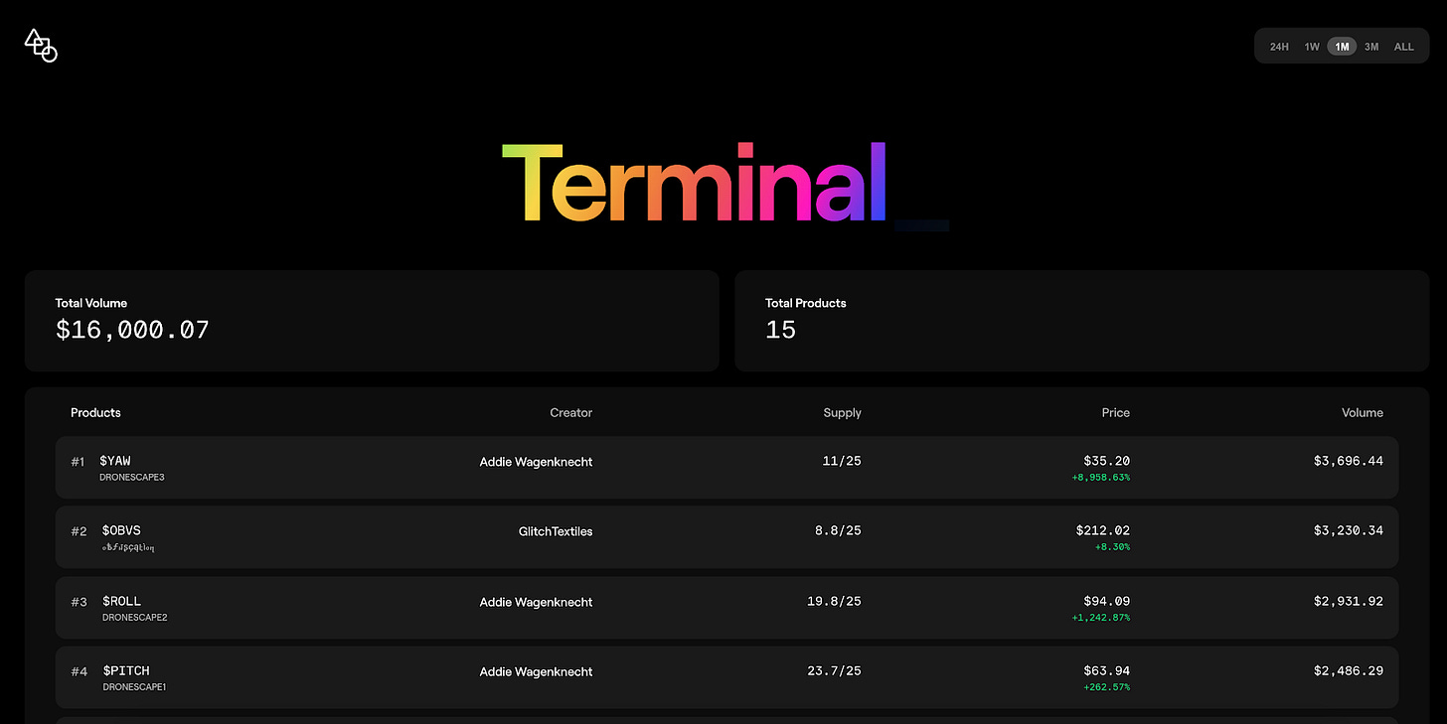Viewport: 1447px width, 724px height.
Task: Click the $35.20 price
Action: pos(1106,461)
